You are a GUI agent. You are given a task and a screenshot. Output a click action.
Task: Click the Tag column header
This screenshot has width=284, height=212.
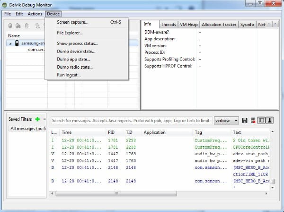[x=212, y=132]
